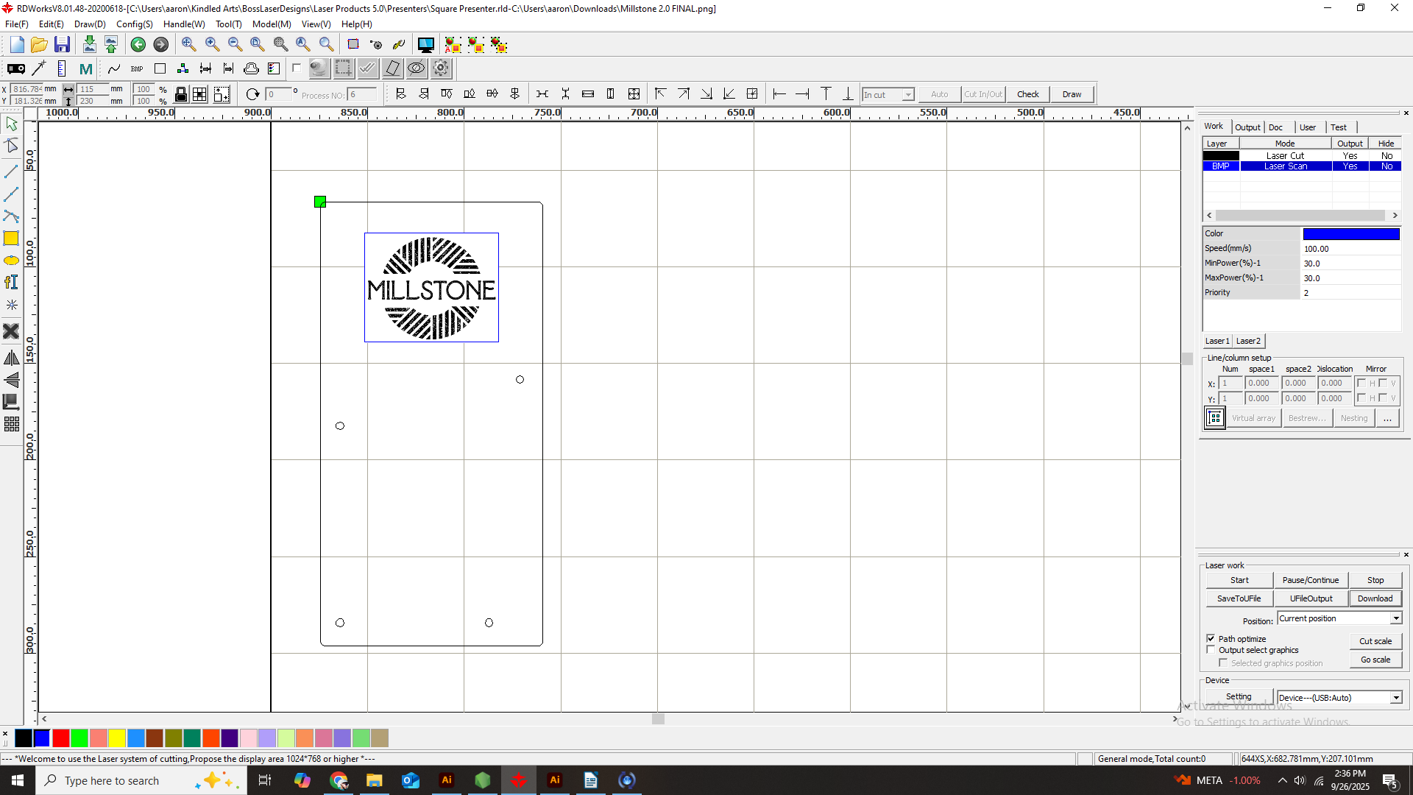
Task: Open the In cut dropdown
Action: [x=907, y=95]
